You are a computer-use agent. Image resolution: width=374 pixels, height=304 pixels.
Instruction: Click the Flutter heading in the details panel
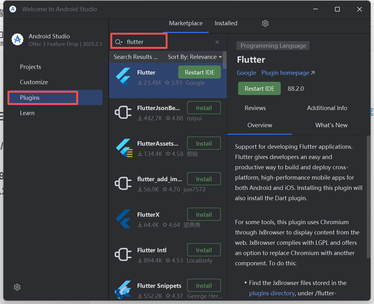click(251, 60)
